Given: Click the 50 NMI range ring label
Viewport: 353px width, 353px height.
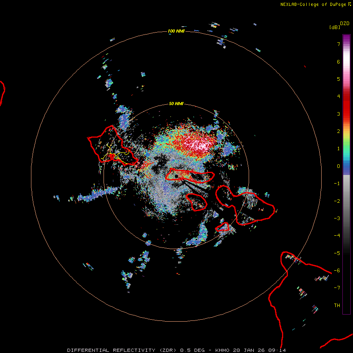Looking at the screenshot, I should click(176, 104).
